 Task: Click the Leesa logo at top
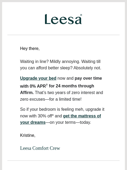coord(63,19)
